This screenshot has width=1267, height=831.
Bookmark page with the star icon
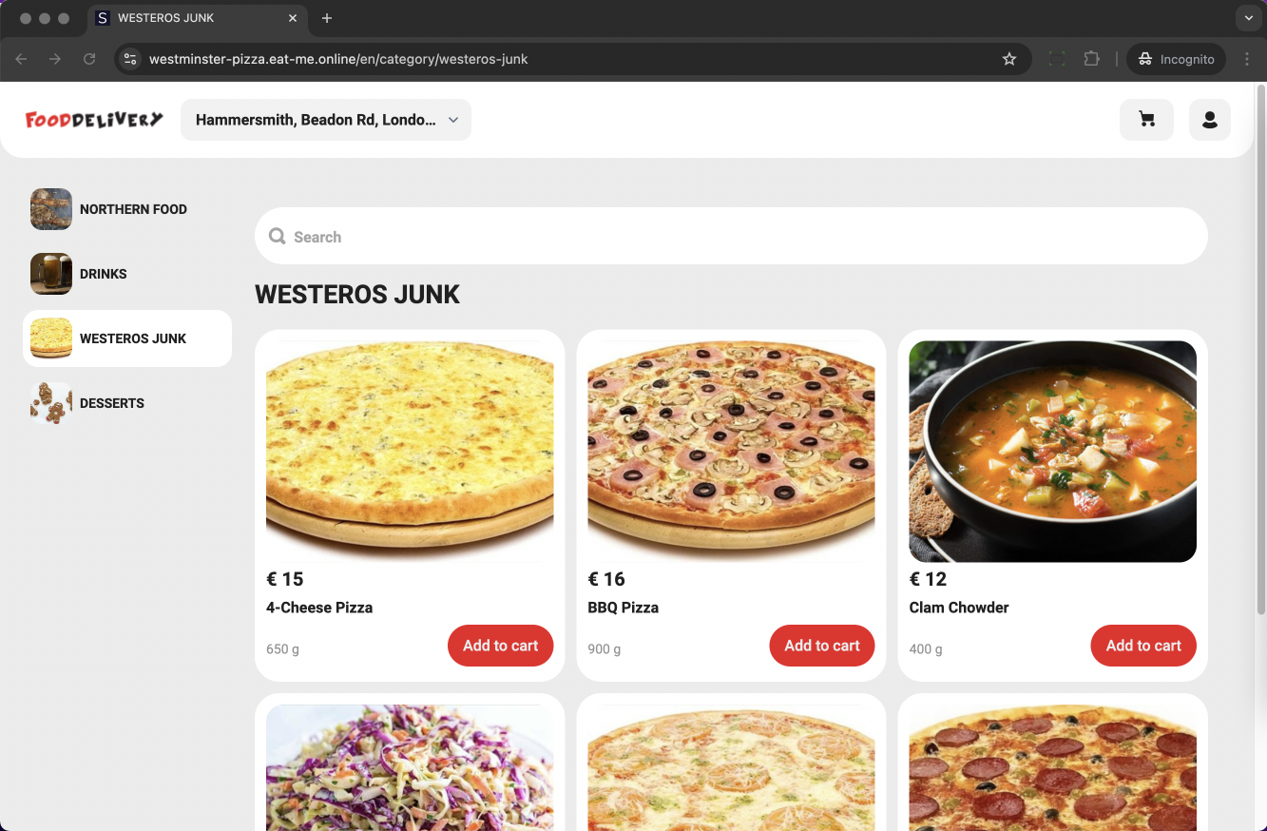(1008, 59)
